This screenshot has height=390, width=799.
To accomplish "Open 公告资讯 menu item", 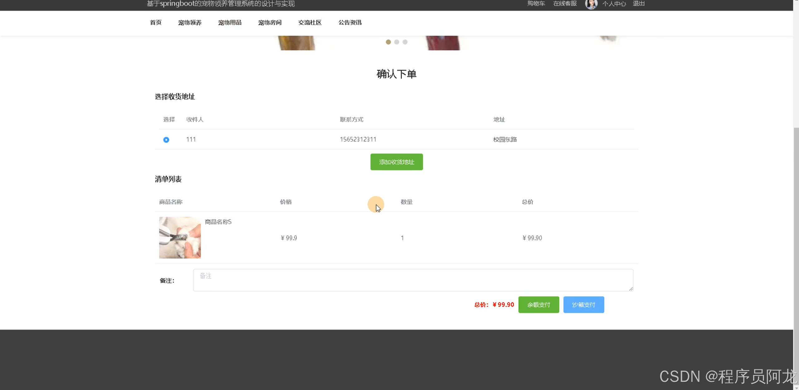I will tap(350, 22).
